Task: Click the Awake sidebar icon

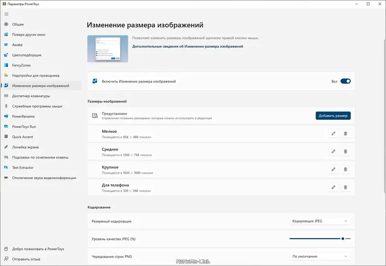Action: [x=6, y=45]
